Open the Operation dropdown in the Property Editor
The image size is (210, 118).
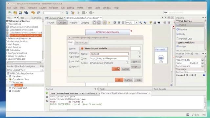(x=139, y=57)
